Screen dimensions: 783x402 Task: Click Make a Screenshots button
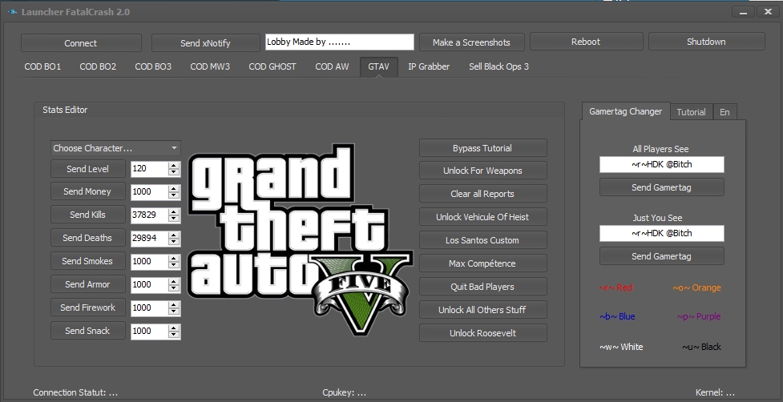[471, 42]
